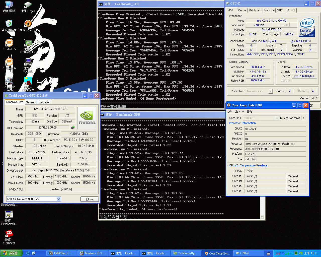Screen dimensions: 321x257
Task: Click the NVIDIA SLI Enabled (2 GPUs) field
Action: point(61,189)
